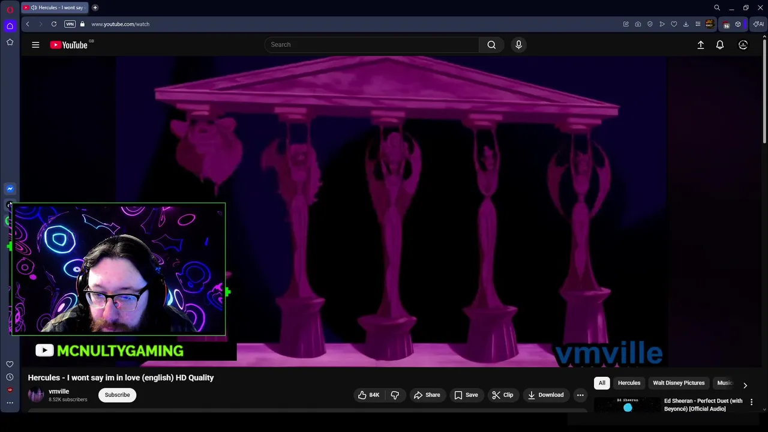
Task: Subscribe to the vmville channel
Action: coord(117,395)
